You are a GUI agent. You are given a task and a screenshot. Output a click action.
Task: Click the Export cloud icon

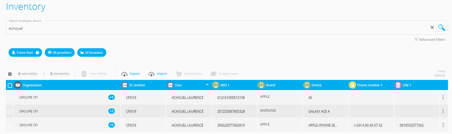point(124,74)
